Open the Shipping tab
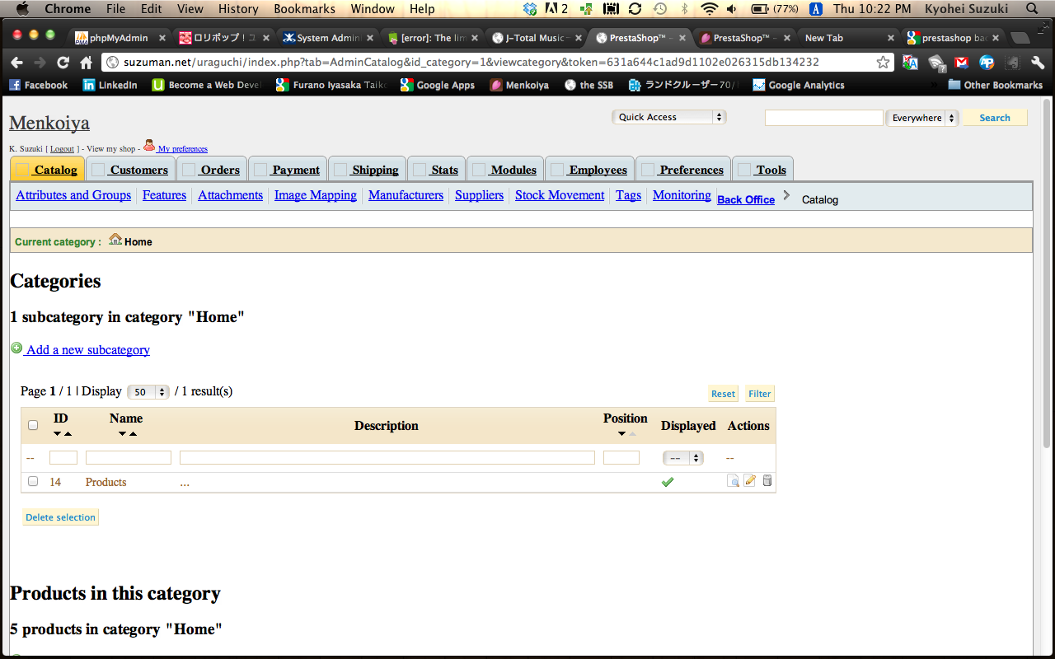This screenshot has height=659, width=1055. 367,169
